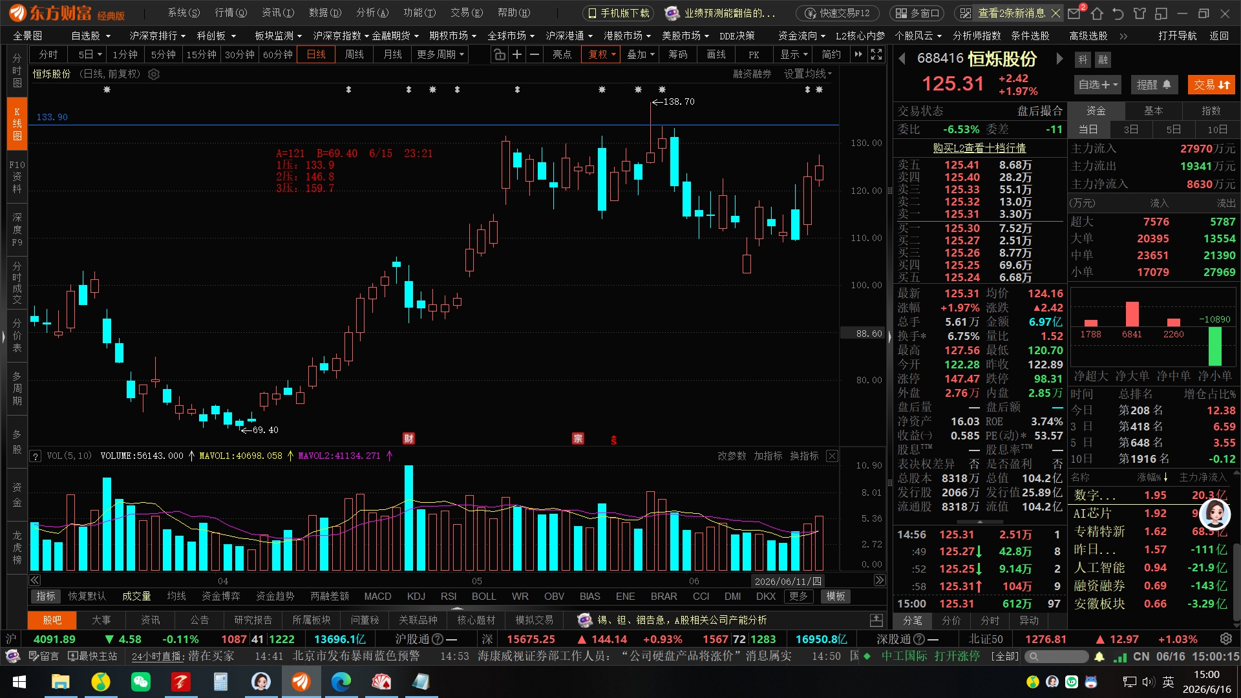Open the 购买L2查看十档行情 link

click(x=979, y=148)
